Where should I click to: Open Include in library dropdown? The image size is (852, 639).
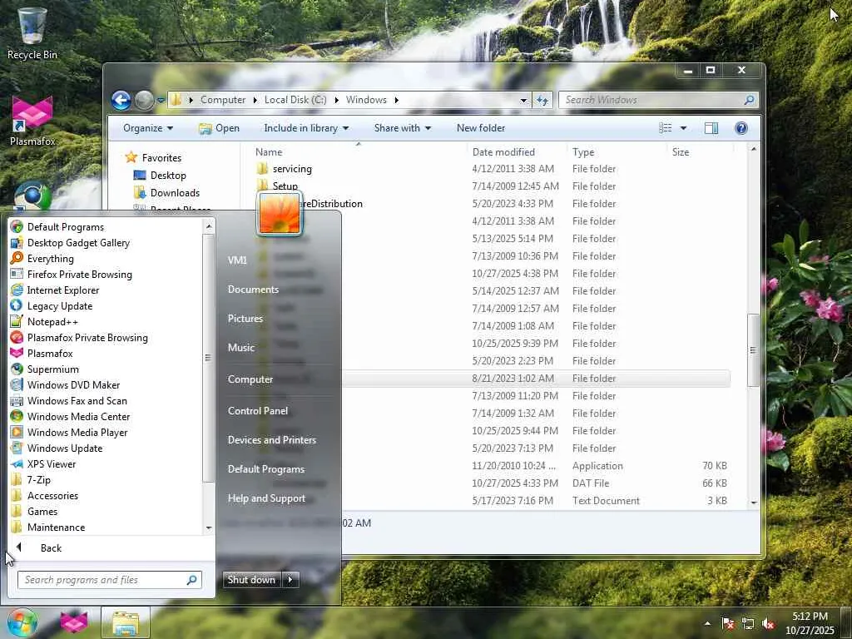[306, 127]
